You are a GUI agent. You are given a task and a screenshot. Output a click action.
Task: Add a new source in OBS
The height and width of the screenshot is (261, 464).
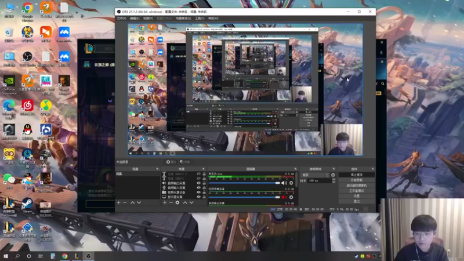tap(165, 202)
